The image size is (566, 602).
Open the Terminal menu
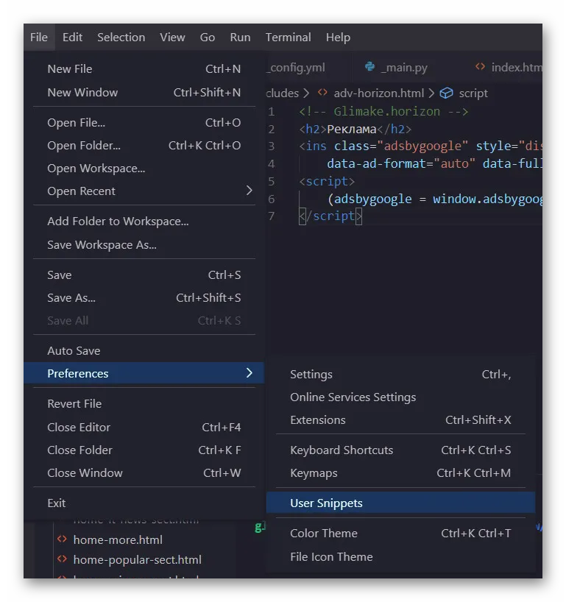[288, 38]
